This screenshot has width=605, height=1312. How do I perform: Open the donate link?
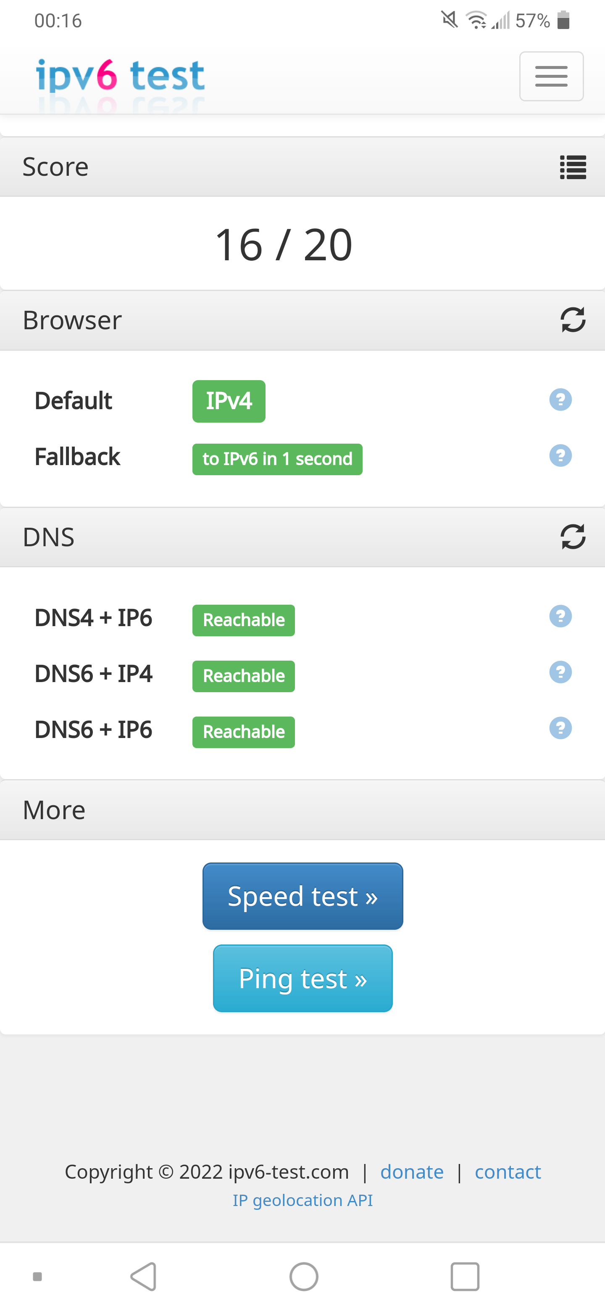(412, 1172)
